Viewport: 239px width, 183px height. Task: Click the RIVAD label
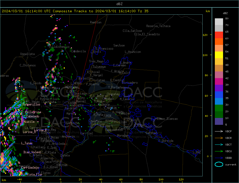coord(109,121)
